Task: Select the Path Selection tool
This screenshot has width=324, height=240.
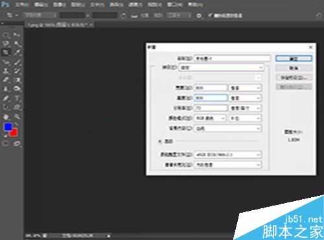Action: (6, 107)
